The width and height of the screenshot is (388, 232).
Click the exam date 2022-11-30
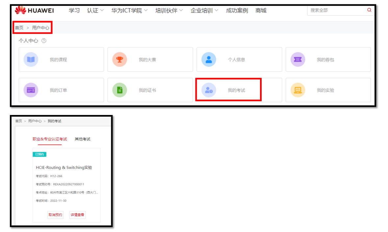(58, 201)
